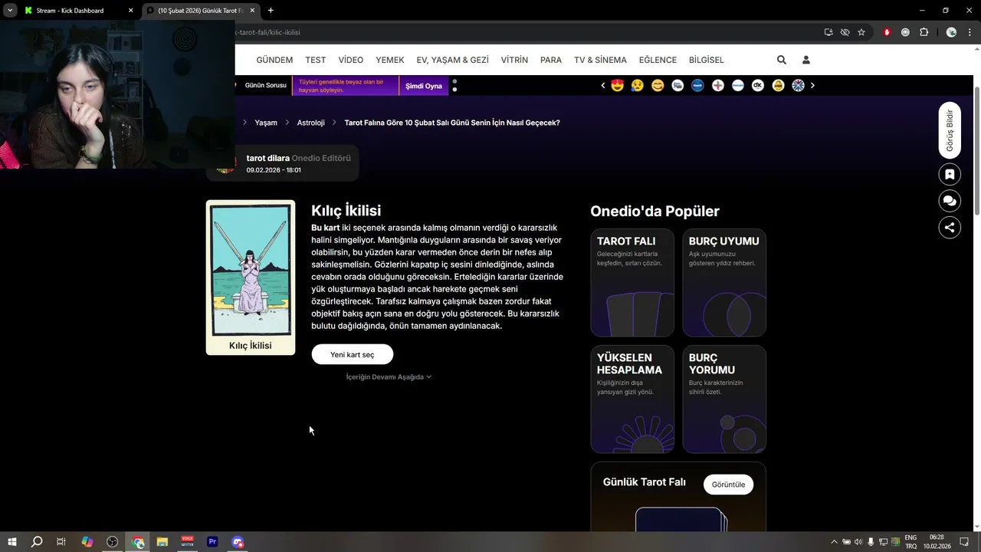Screen dimensions: 981x552
Task: Open the TEST menu
Action: [316, 60]
